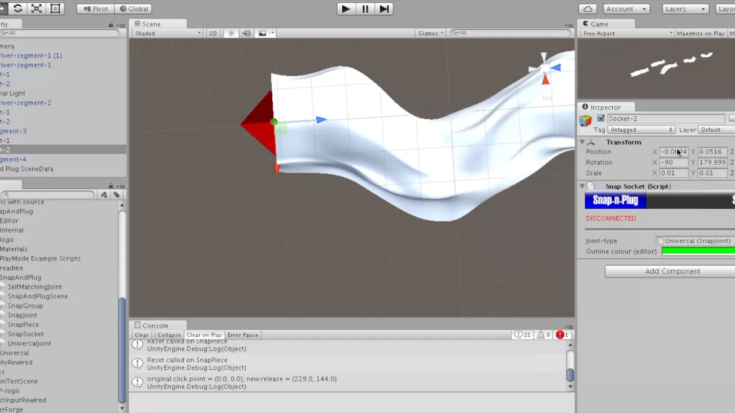Click the Project panel search-by-type icon
This screenshot has width=735, height=413.
tap(104, 195)
